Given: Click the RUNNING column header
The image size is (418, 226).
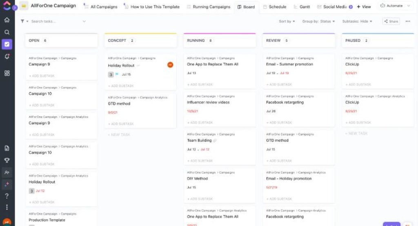Looking at the screenshot, I should pyautogui.click(x=220, y=40).
